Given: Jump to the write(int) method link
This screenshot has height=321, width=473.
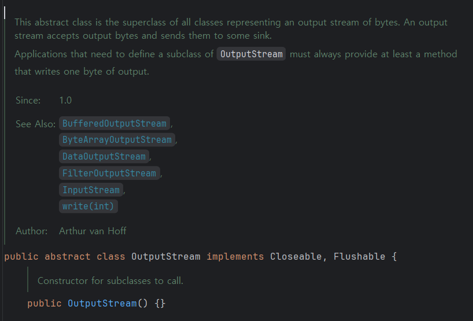Looking at the screenshot, I should coord(88,206).
